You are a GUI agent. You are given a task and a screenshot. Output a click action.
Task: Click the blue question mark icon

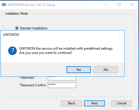tap(12, 51)
